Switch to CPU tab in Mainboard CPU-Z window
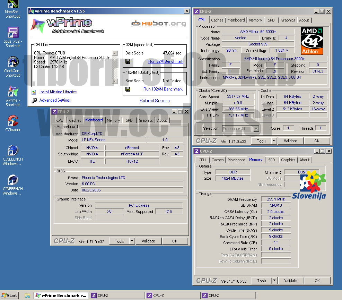This screenshot has height=300, width=342. 60,120
